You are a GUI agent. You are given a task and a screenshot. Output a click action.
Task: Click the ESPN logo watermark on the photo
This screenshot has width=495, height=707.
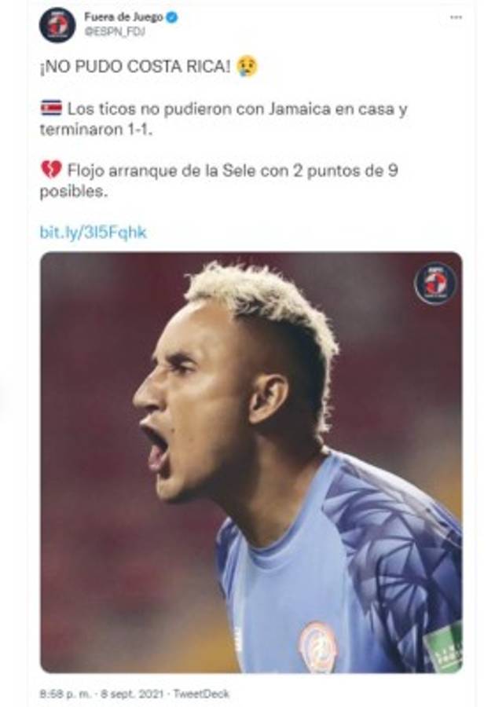pos(434,284)
